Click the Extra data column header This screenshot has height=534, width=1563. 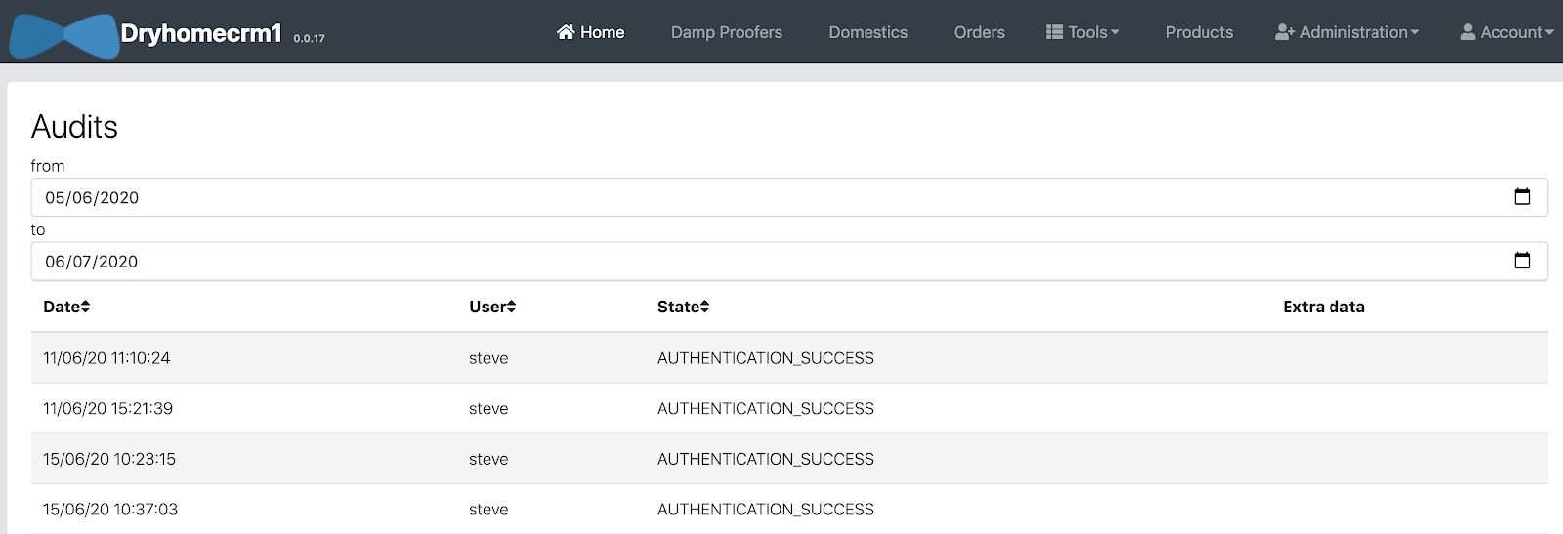[1323, 307]
